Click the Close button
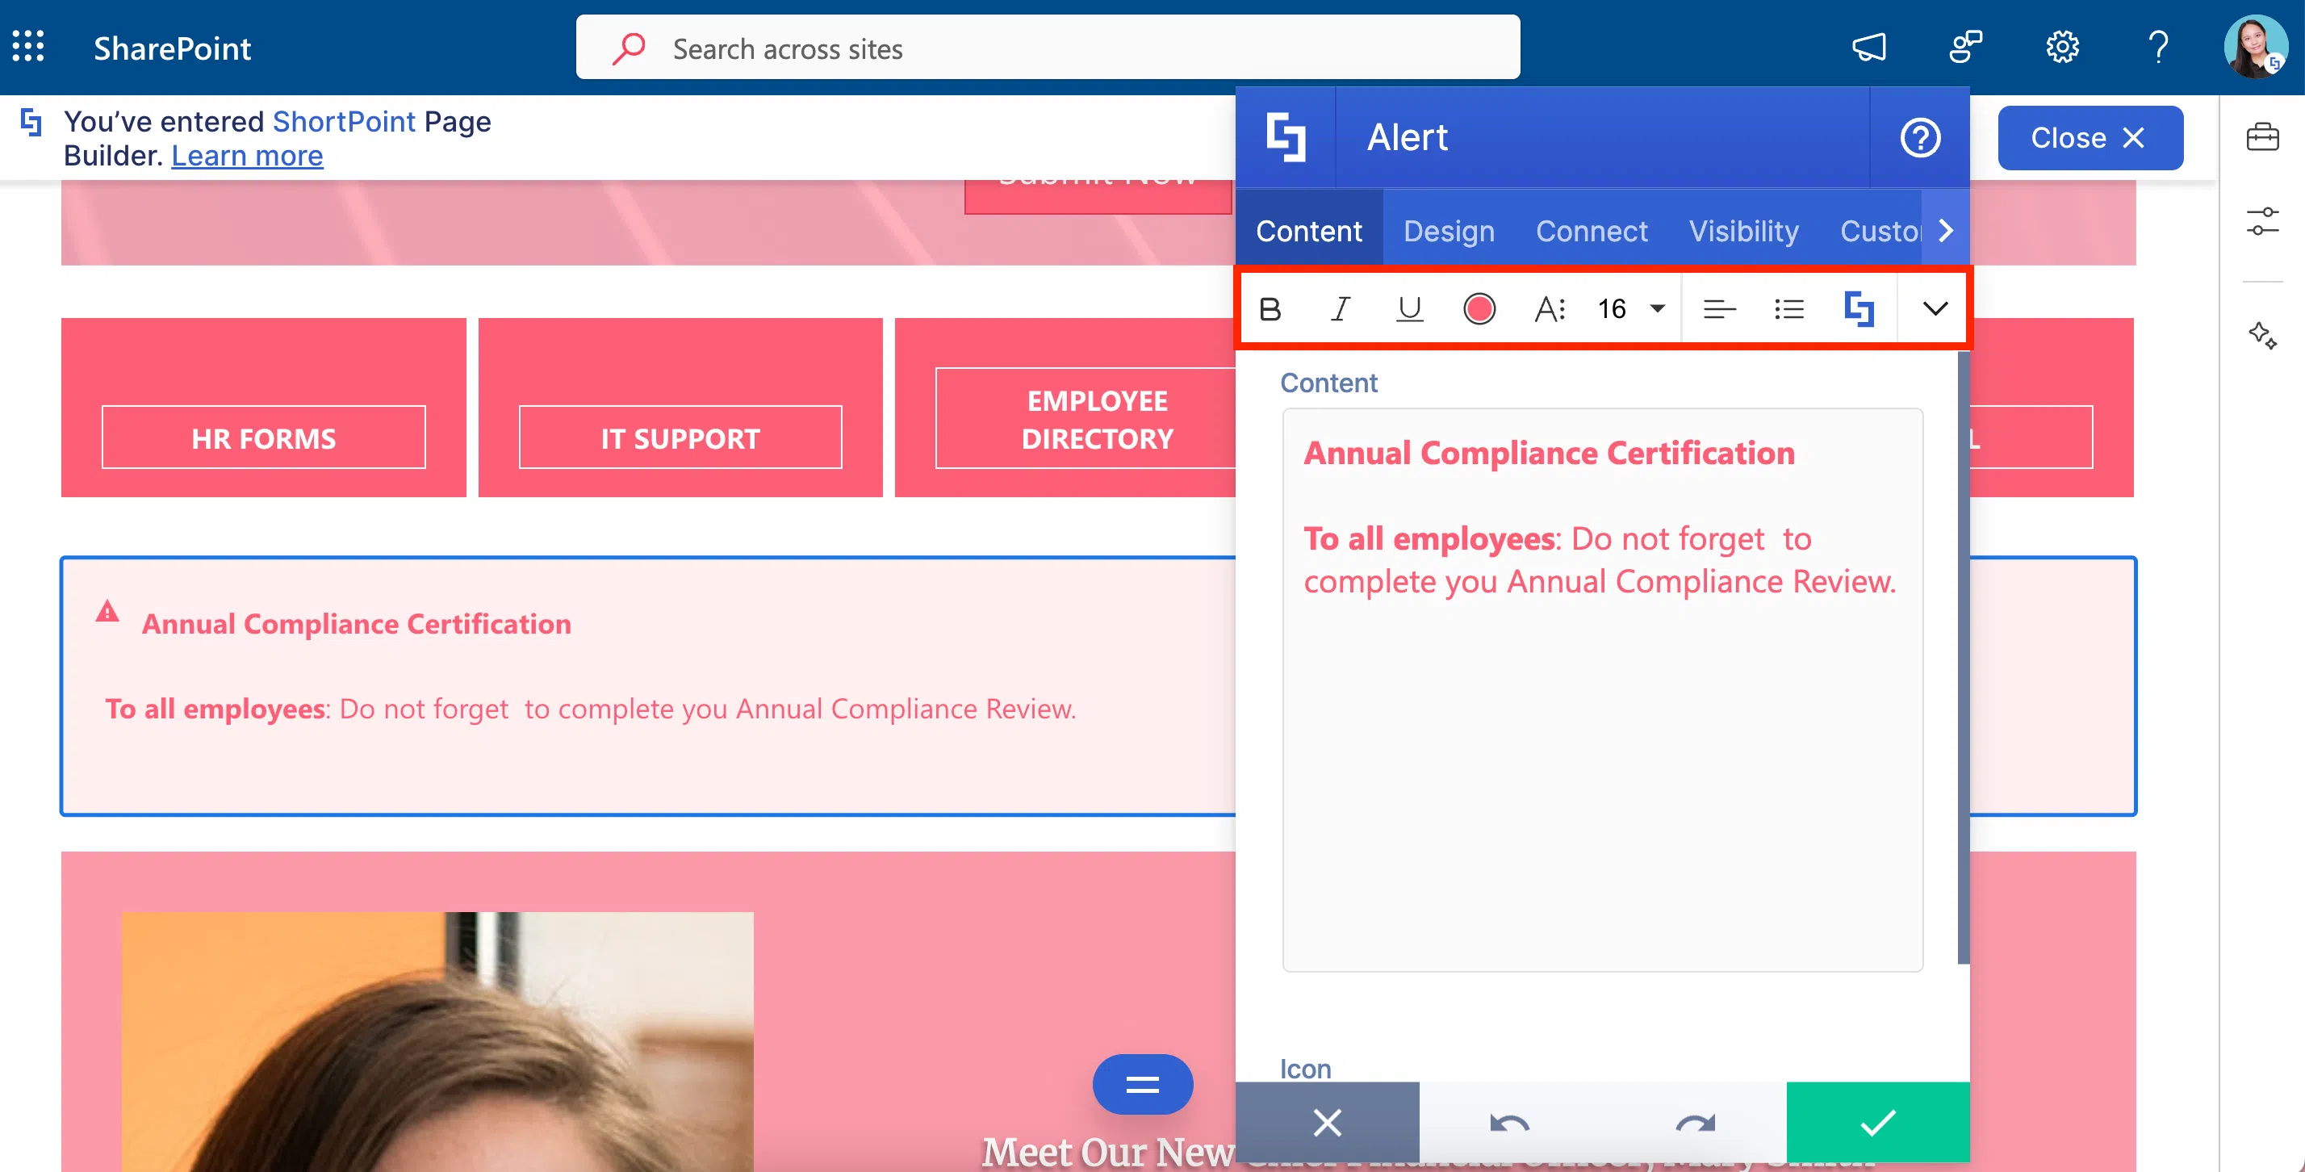The width and height of the screenshot is (2305, 1172). coord(2090,138)
